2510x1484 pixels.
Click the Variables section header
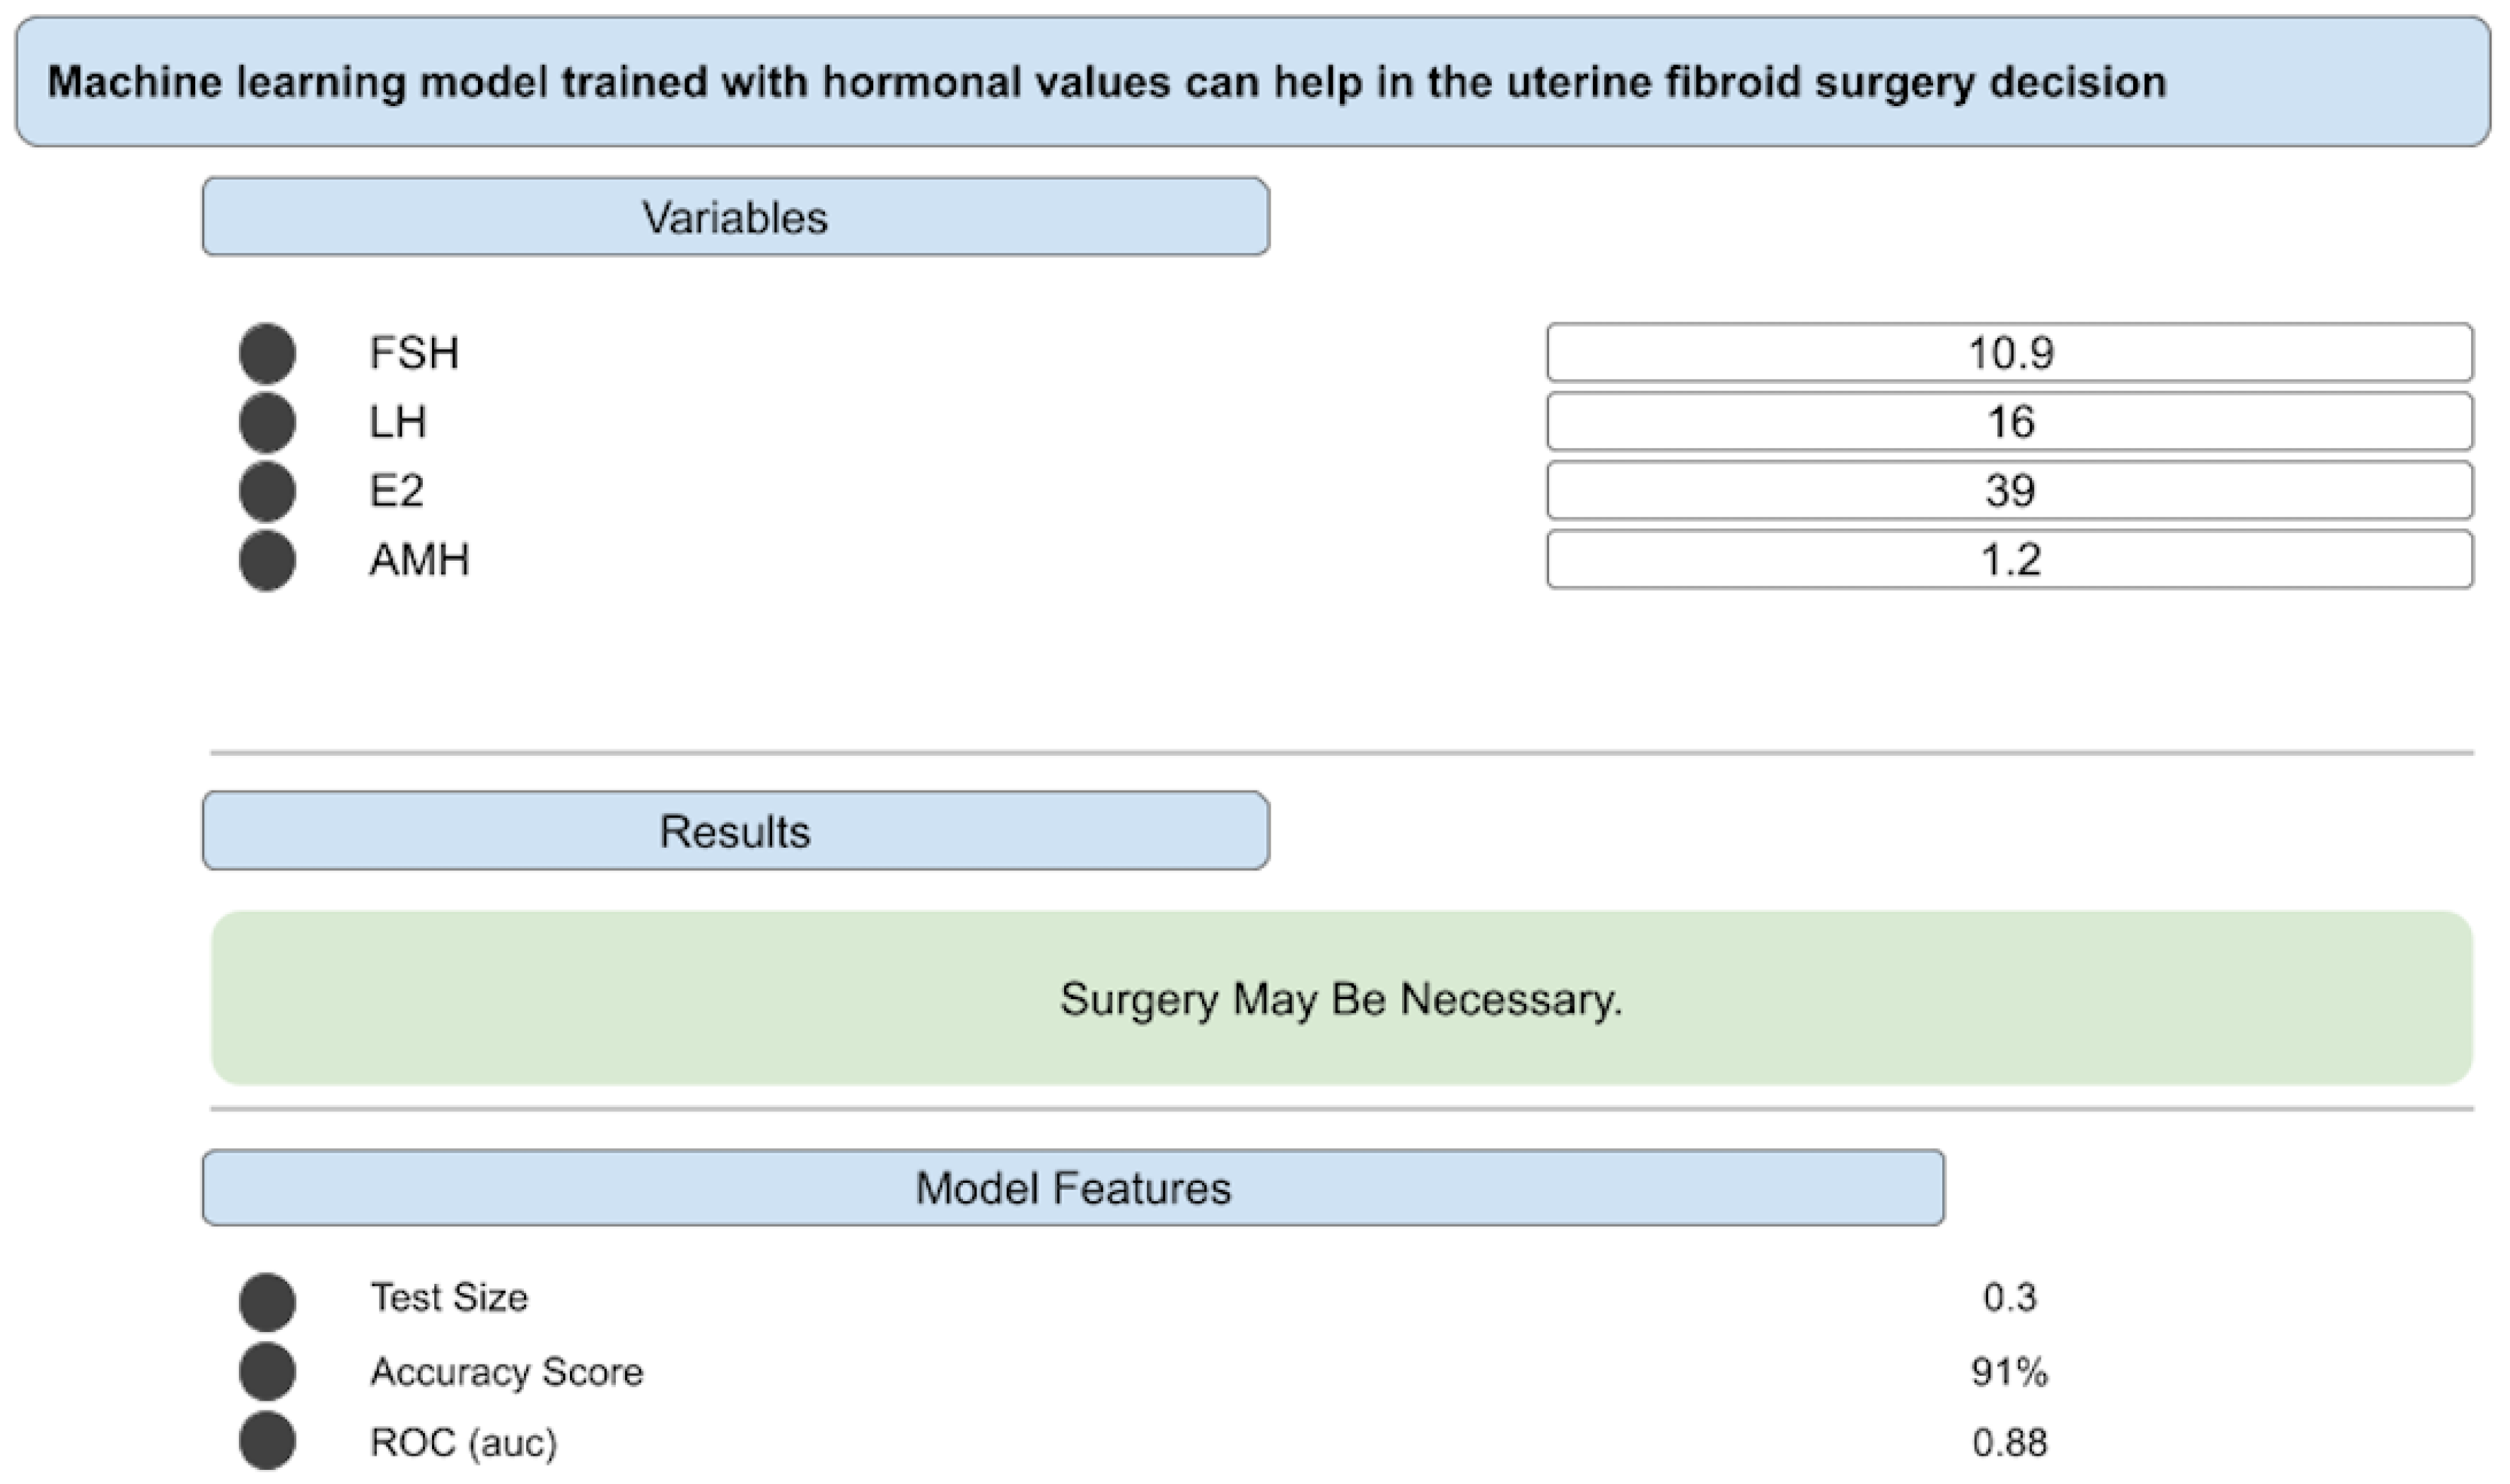click(735, 217)
